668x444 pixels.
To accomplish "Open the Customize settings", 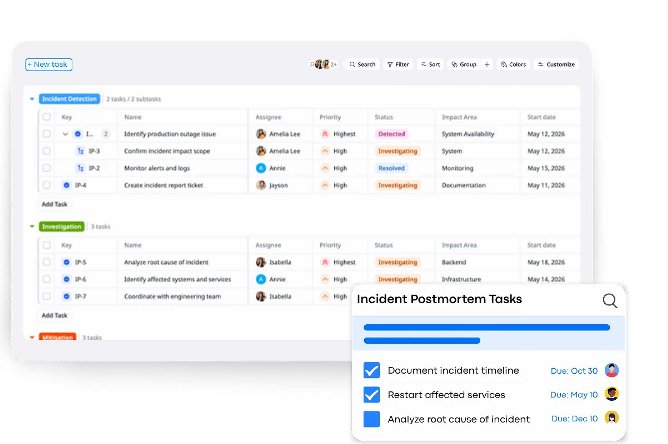I will [x=556, y=65].
